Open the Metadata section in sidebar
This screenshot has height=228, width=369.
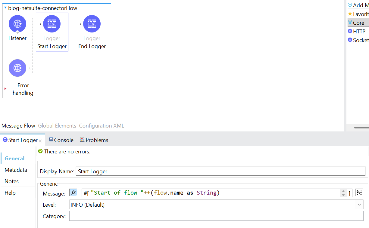point(16,170)
